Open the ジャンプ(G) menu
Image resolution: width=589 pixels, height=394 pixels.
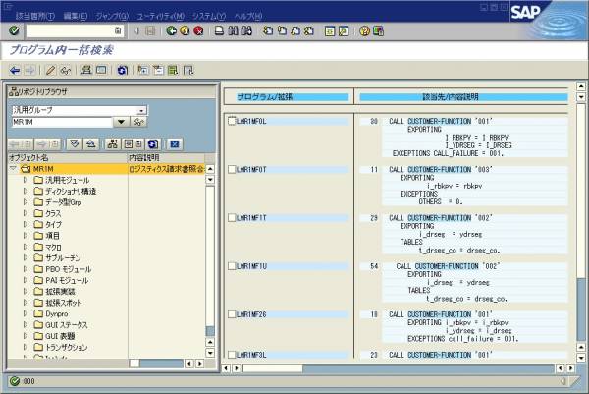112,16
